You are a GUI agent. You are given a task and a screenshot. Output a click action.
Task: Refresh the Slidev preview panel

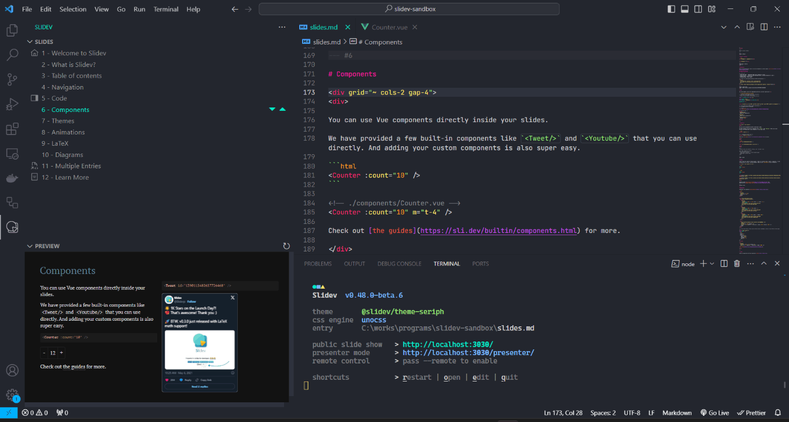pos(286,246)
